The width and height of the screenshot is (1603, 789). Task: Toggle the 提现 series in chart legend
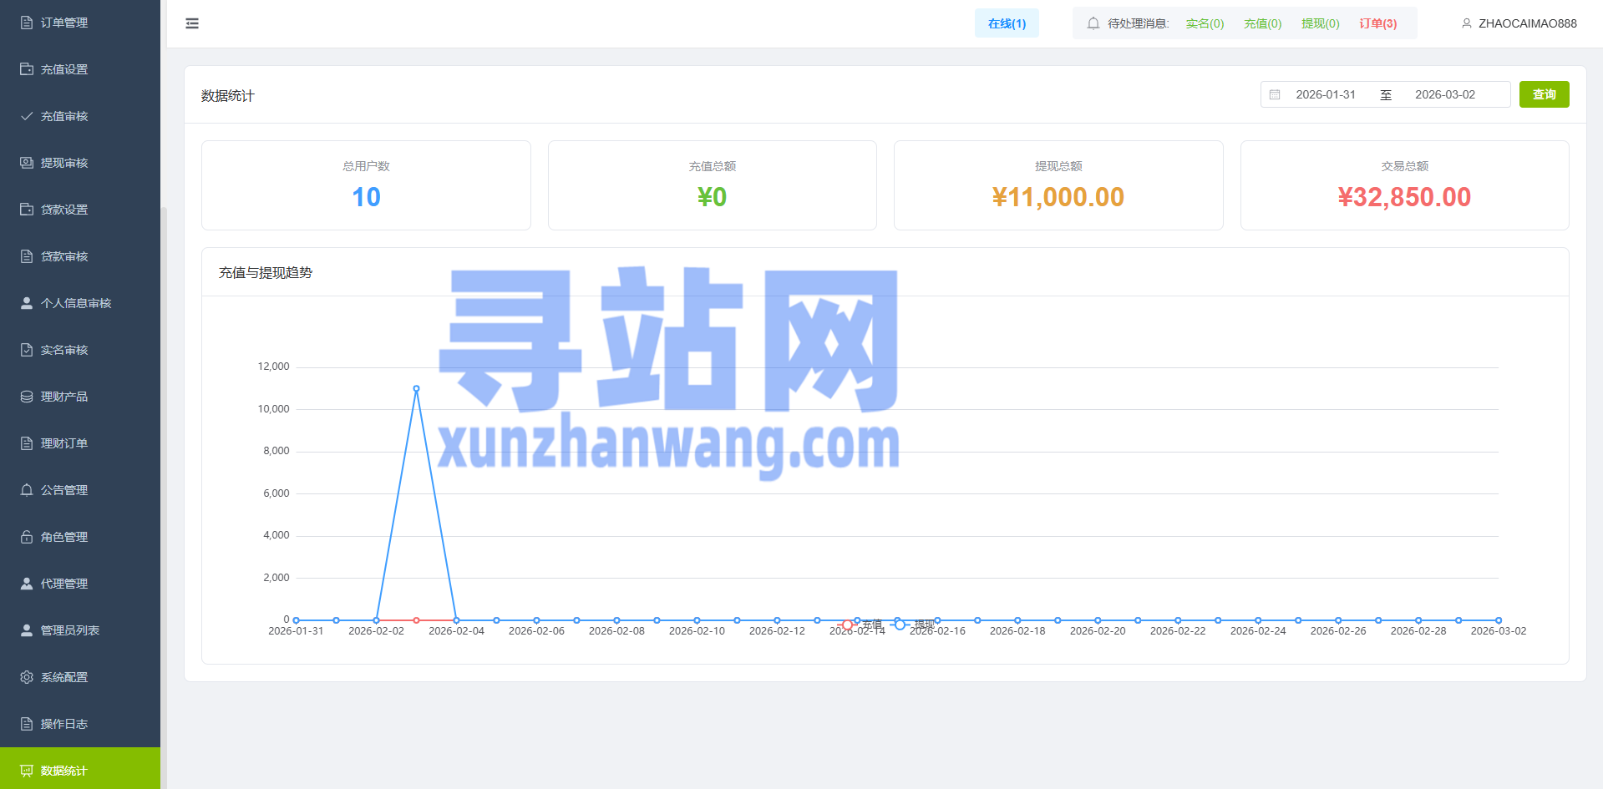tap(912, 625)
